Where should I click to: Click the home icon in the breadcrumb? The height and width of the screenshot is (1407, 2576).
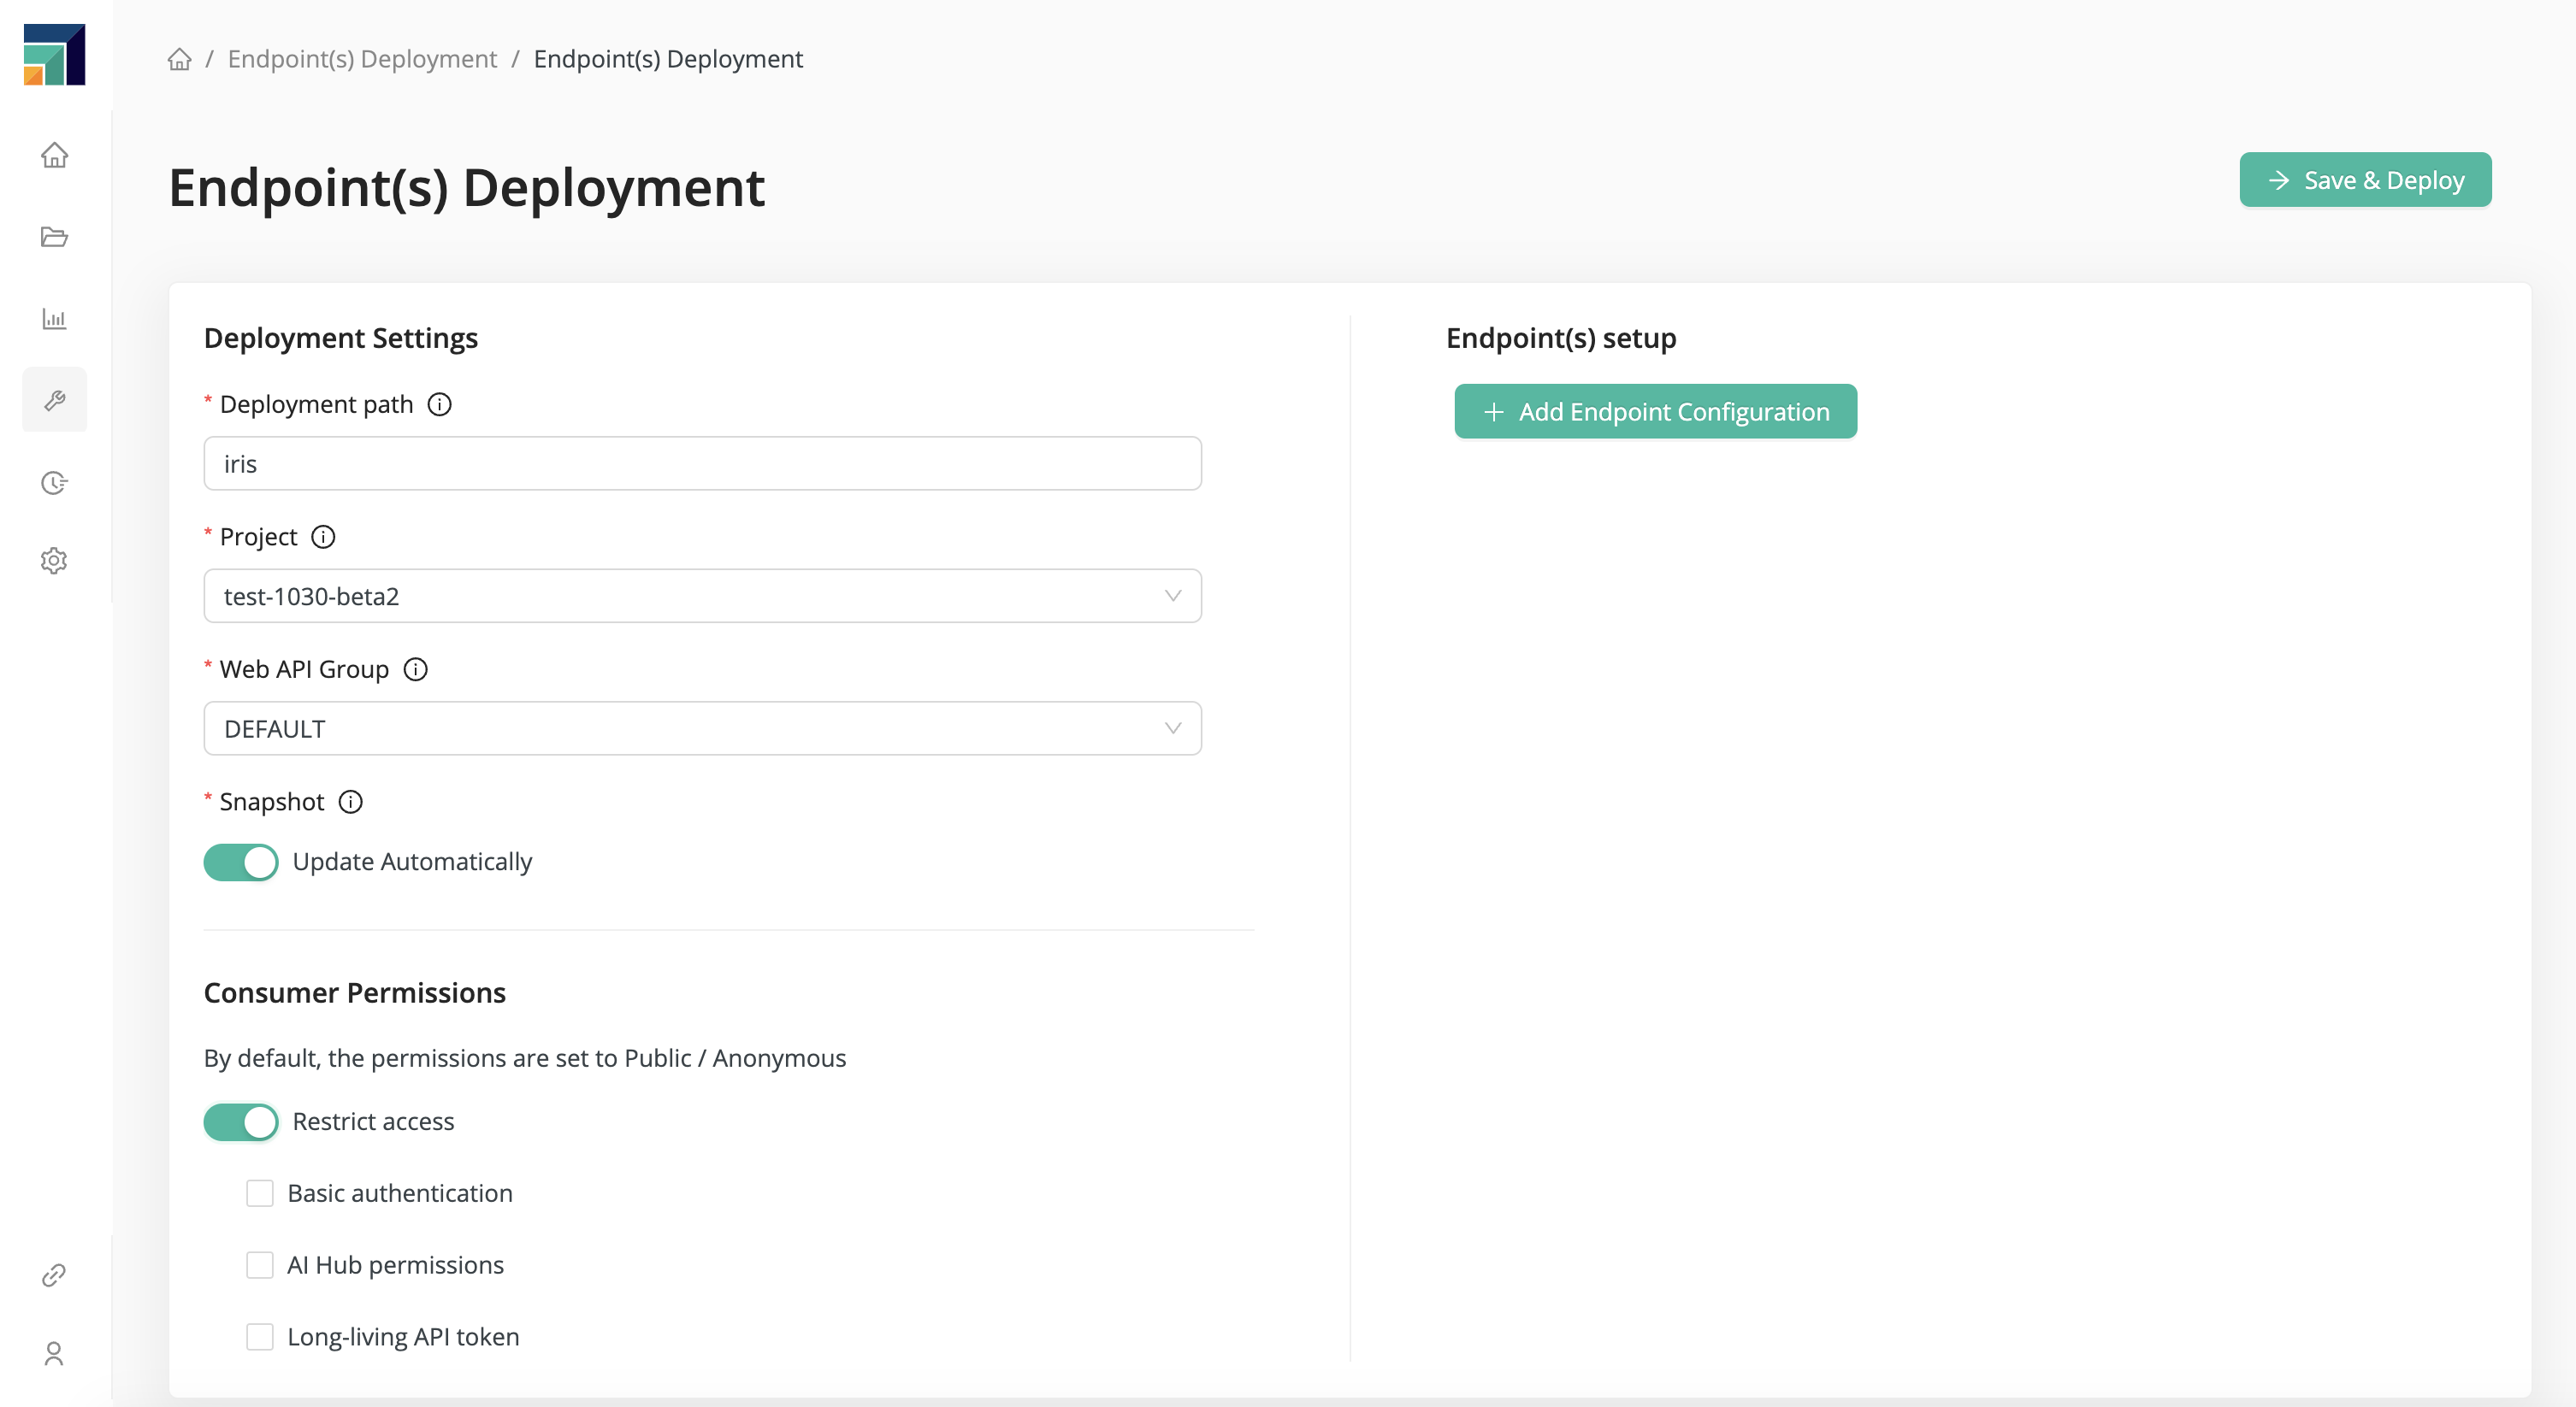(x=180, y=58)
